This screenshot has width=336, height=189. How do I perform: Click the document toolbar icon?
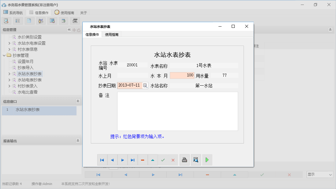pos(29,20)
